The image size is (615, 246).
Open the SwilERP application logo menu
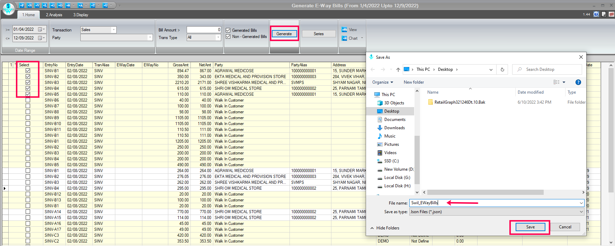point(8,9)
